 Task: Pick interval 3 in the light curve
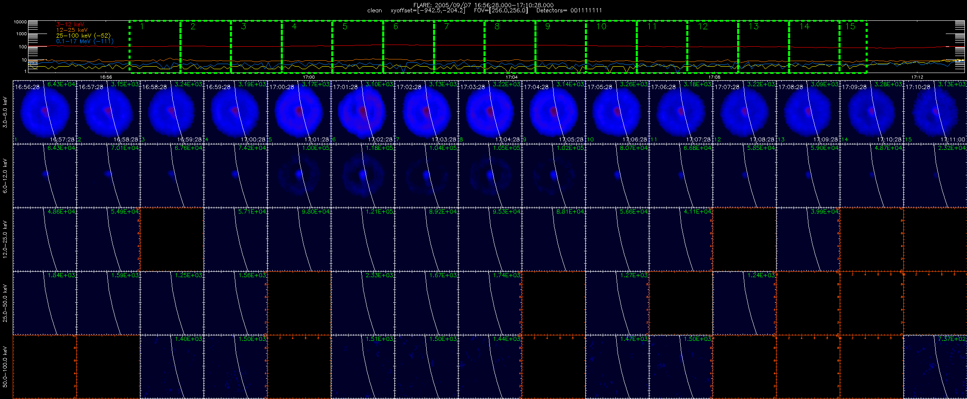(x=257, y=47)
